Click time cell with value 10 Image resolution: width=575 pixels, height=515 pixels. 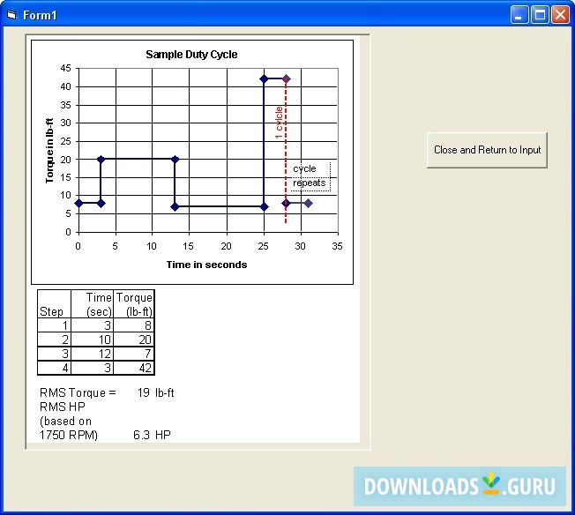tap(93, 340)
